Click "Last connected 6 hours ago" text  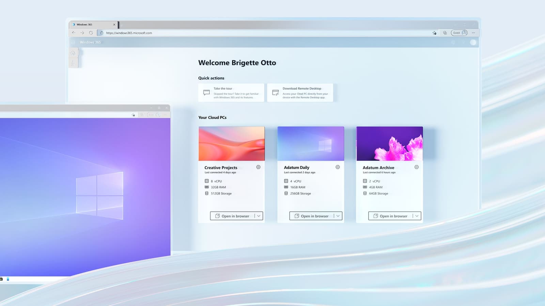pyautogui.click(x=379, y=172)
